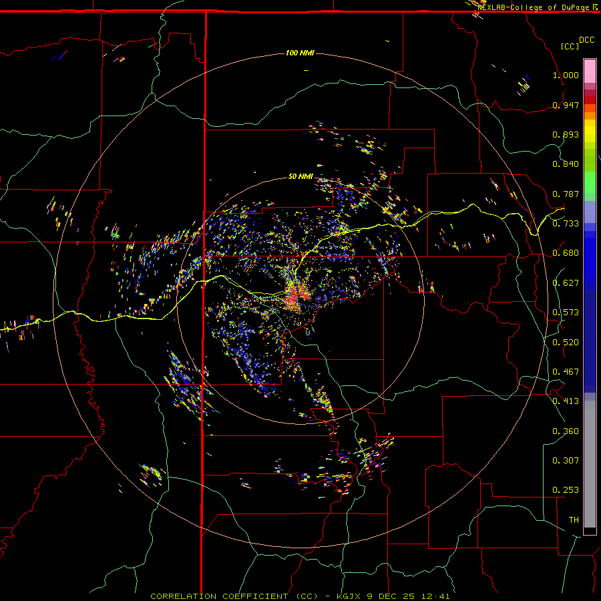Click the 0.680 scale value

[566, 253]
